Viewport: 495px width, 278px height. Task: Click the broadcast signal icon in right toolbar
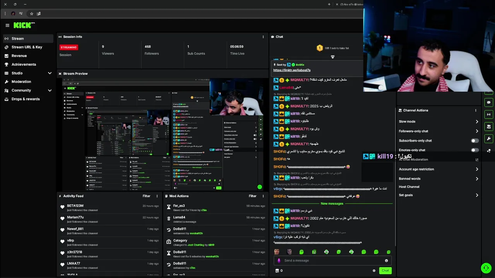pos(489,115)
